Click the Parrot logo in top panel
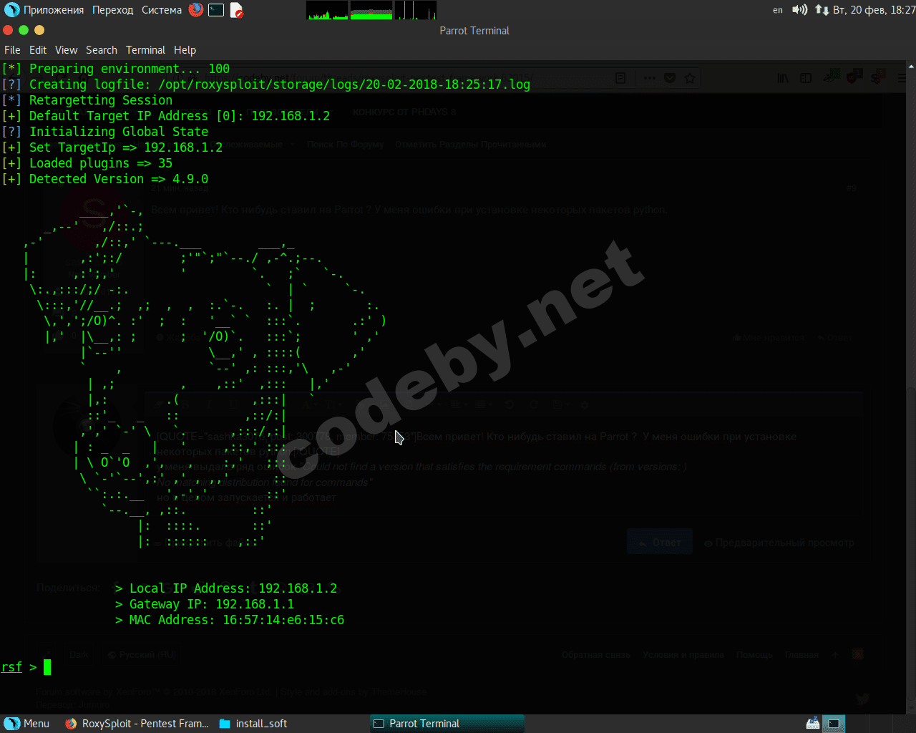The height and width of the screenshot is (733, 916). [11, 10]
